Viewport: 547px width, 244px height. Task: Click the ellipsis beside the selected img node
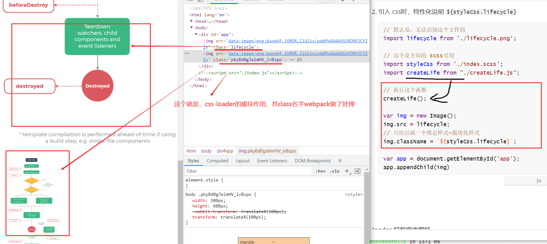pos(187,53)
